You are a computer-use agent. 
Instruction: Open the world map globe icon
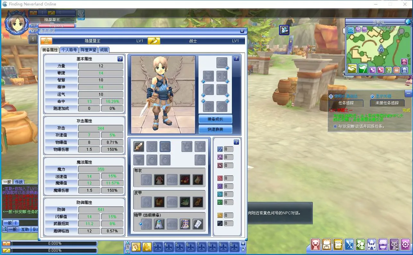click(408, 22)
